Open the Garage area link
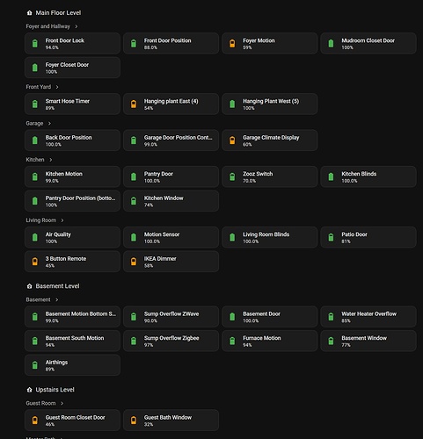Image resolution: width=423 pixels, height=439 pixels. coord(34,124)
